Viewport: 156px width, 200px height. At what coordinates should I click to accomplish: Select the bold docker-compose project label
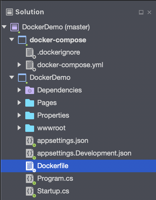coord(58,40)
